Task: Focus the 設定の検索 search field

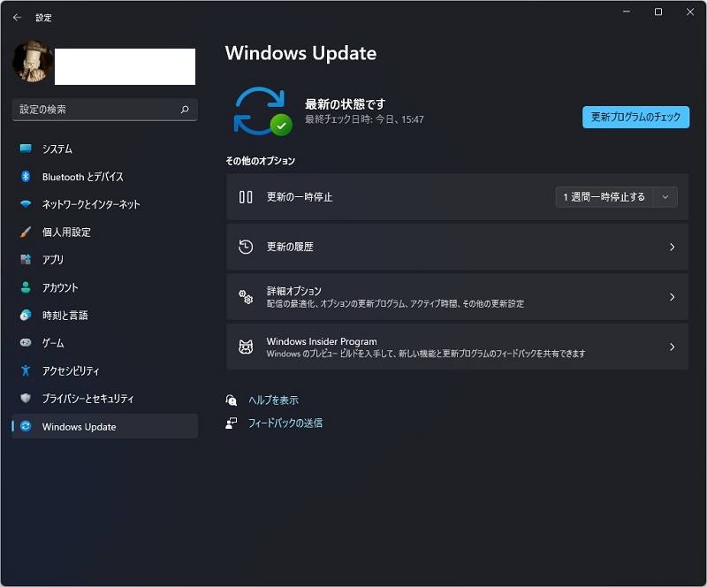Action: [104, 110]
